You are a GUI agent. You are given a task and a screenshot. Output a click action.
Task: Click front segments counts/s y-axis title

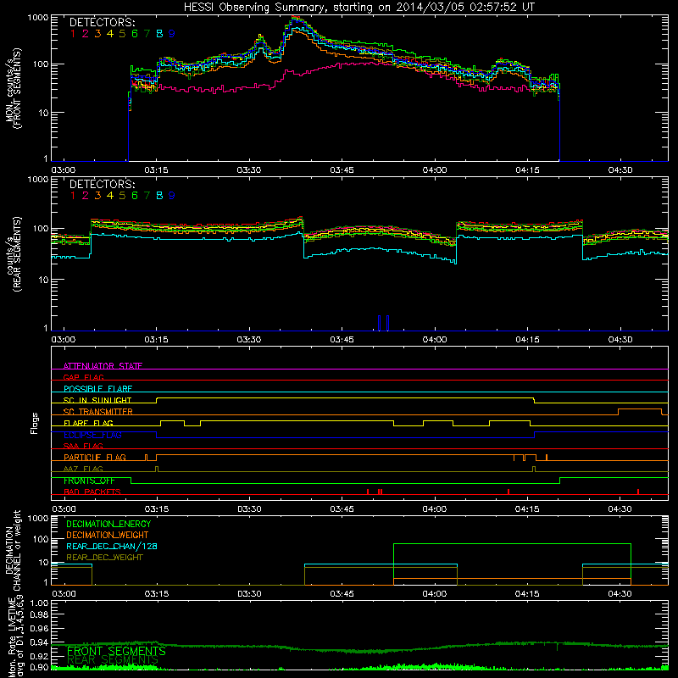[13, 88]
